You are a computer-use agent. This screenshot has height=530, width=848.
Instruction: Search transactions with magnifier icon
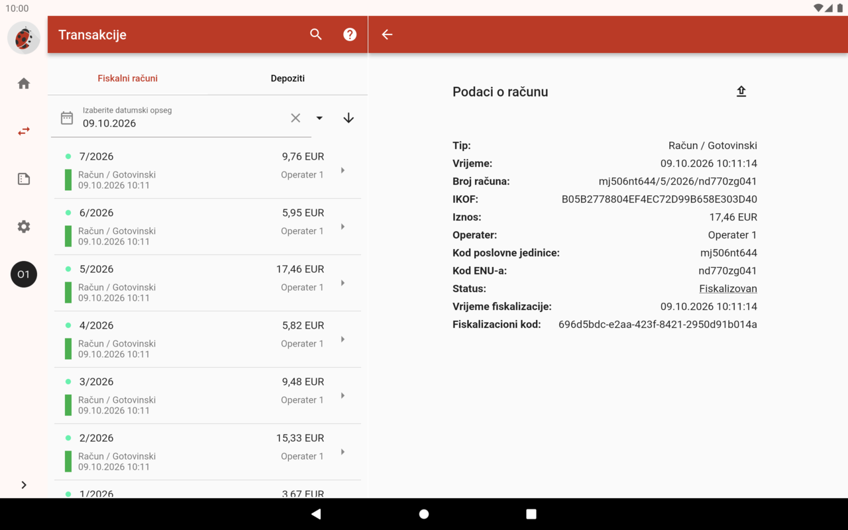(316, 34)
